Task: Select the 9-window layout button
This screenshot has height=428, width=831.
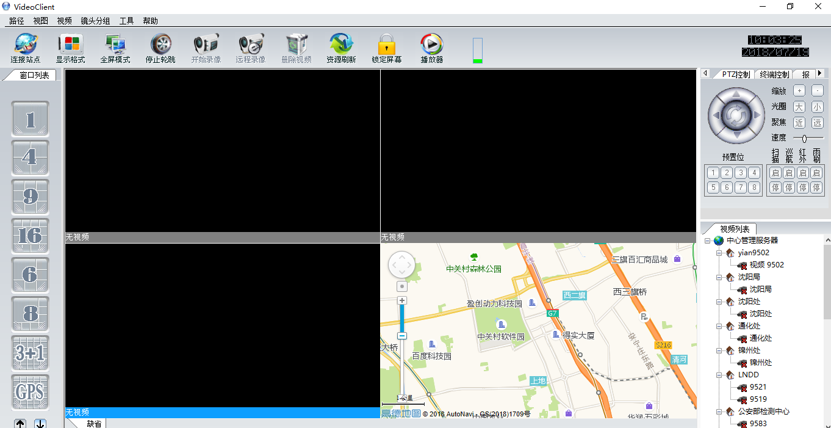Action: click(x=30, y=197)
